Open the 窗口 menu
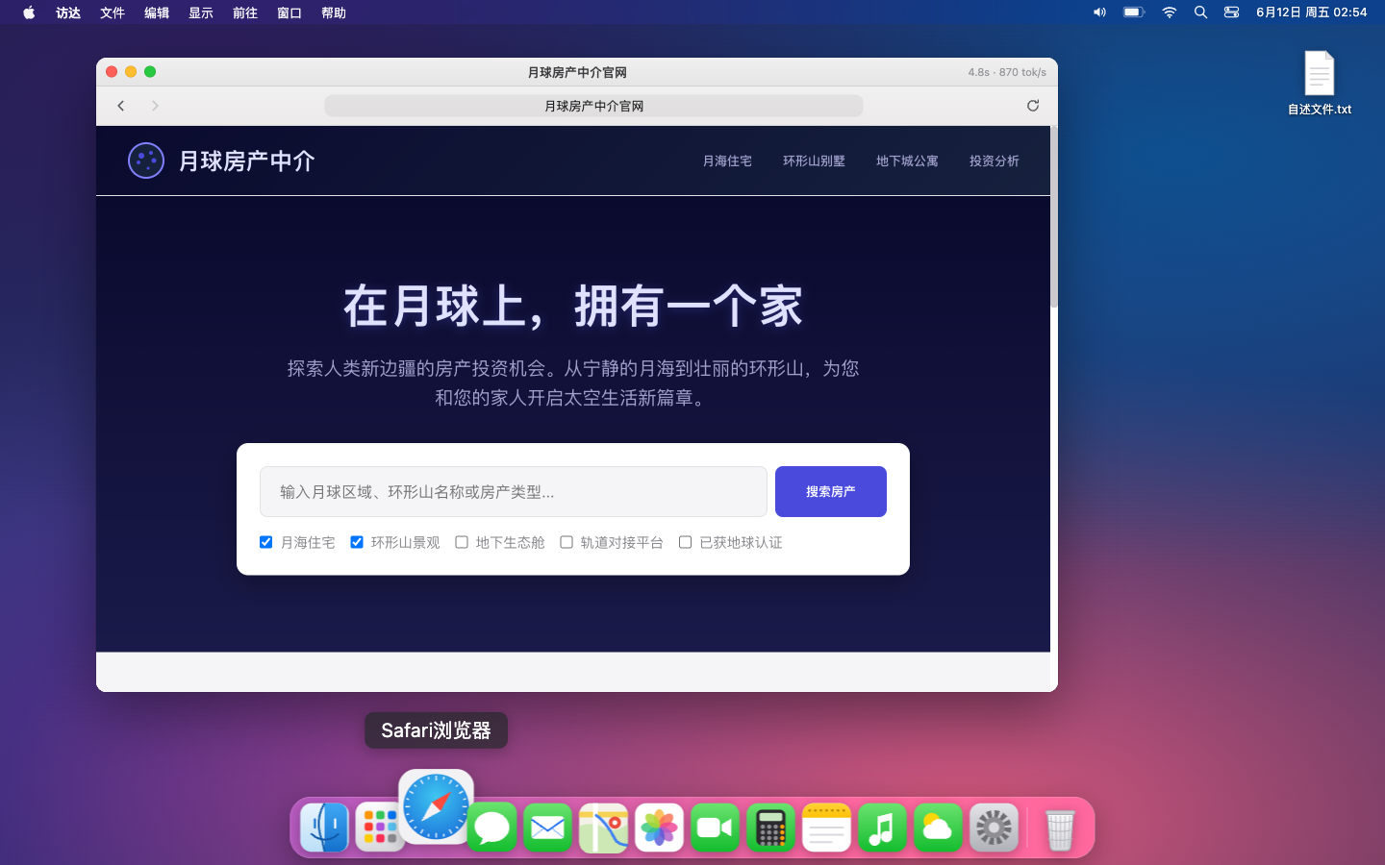 (x=290, y=12)
